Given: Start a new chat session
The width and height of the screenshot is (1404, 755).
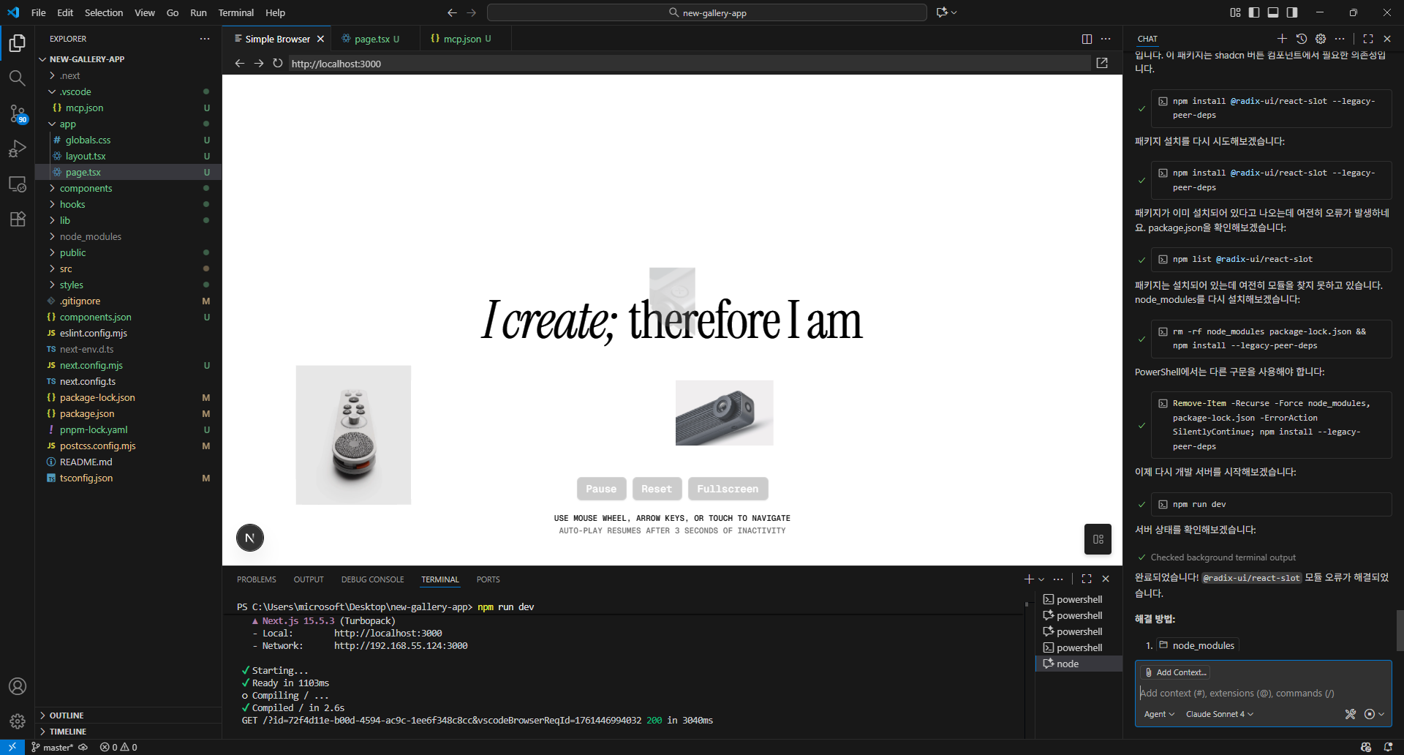Looking at the screenshot, I should tap(1282, 39).
